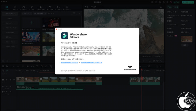The image size is (196, 111).
Task: Click the new folder icon below sidebar
Action: coord(3,61)
